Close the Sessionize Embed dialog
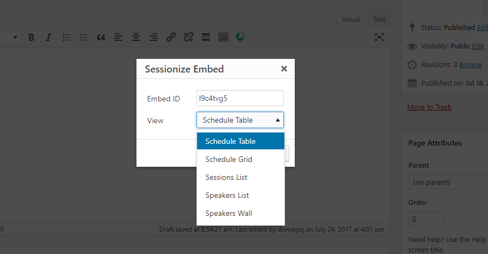Screen dimensions: 488x254 (x=284, y=69)
